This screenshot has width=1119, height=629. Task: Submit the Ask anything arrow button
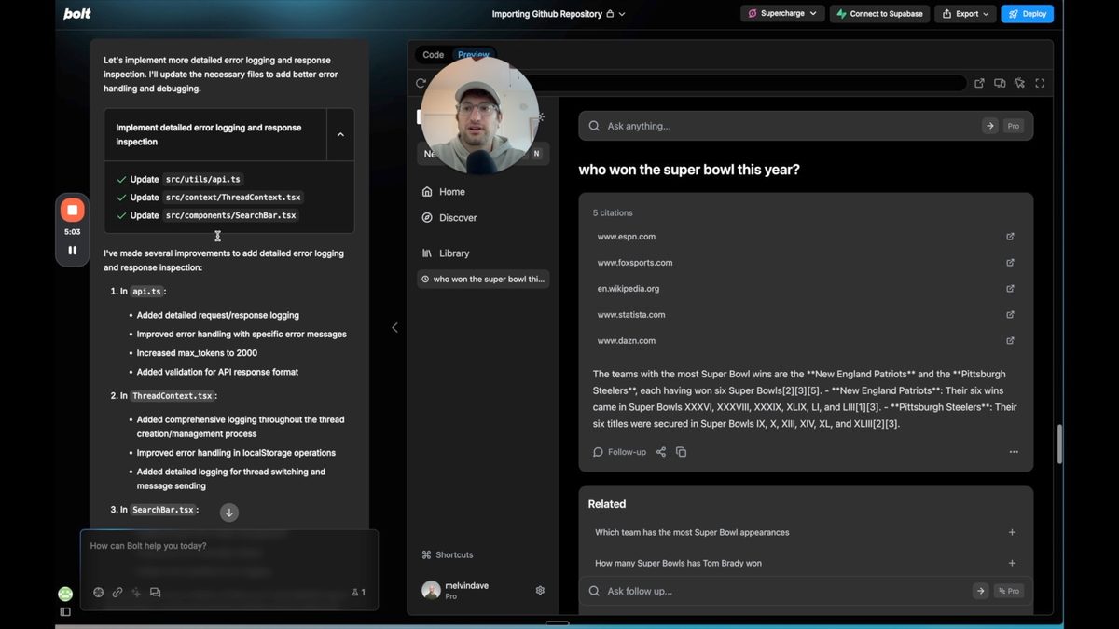990,126
